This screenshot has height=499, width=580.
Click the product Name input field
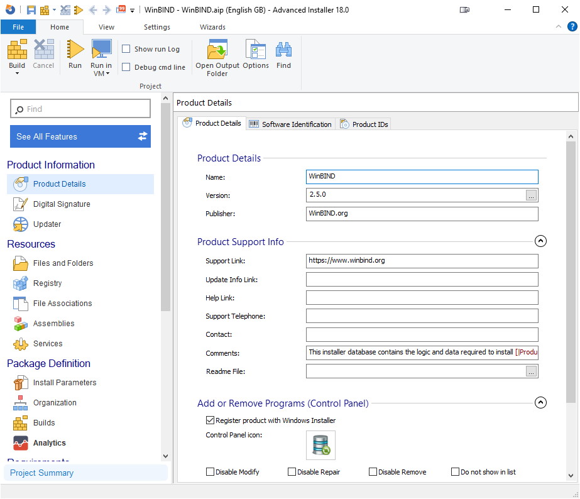[x=422, y=177]
